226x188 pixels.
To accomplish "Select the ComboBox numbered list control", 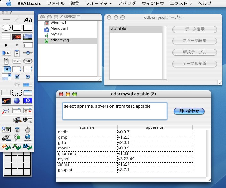I will tap(6, 76).
